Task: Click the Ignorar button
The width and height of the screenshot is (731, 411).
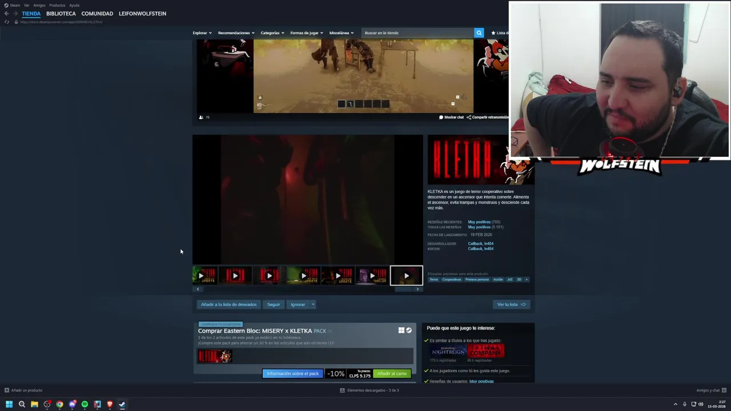Action: coord(298,304)
